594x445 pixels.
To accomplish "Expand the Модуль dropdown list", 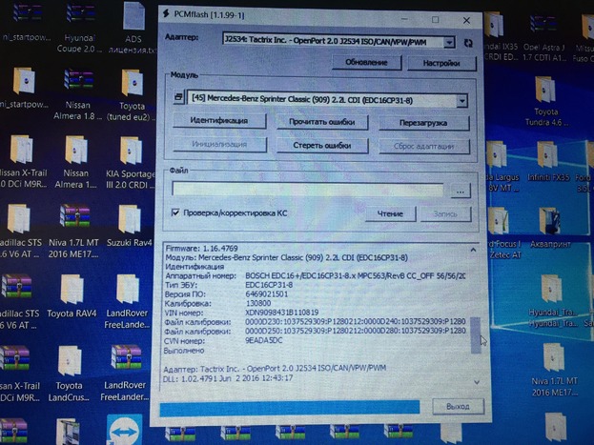I will pyautogui.click(x=462, y=99).
